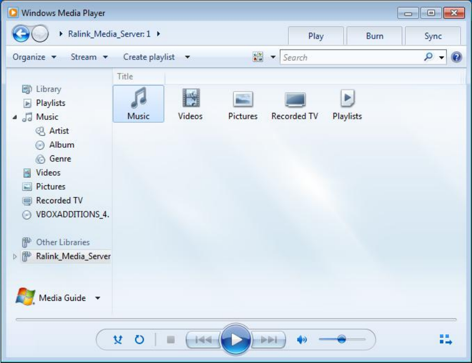Toggle shuffle mode
The image size is (472, 363).
click(118, 340)
